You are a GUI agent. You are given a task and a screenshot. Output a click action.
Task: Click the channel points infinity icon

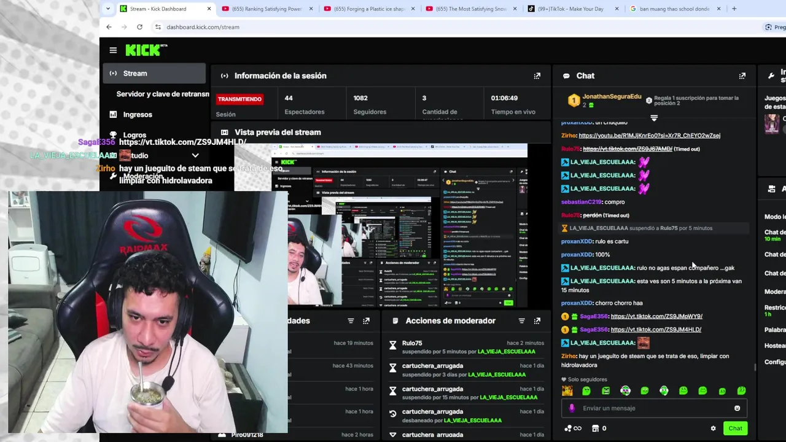pyautogui.click(x=572, y=428)
